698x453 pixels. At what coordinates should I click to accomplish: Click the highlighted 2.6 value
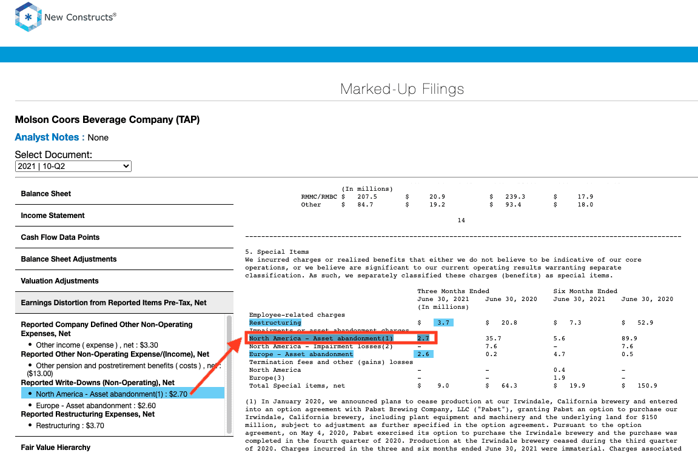pos(423,354)
